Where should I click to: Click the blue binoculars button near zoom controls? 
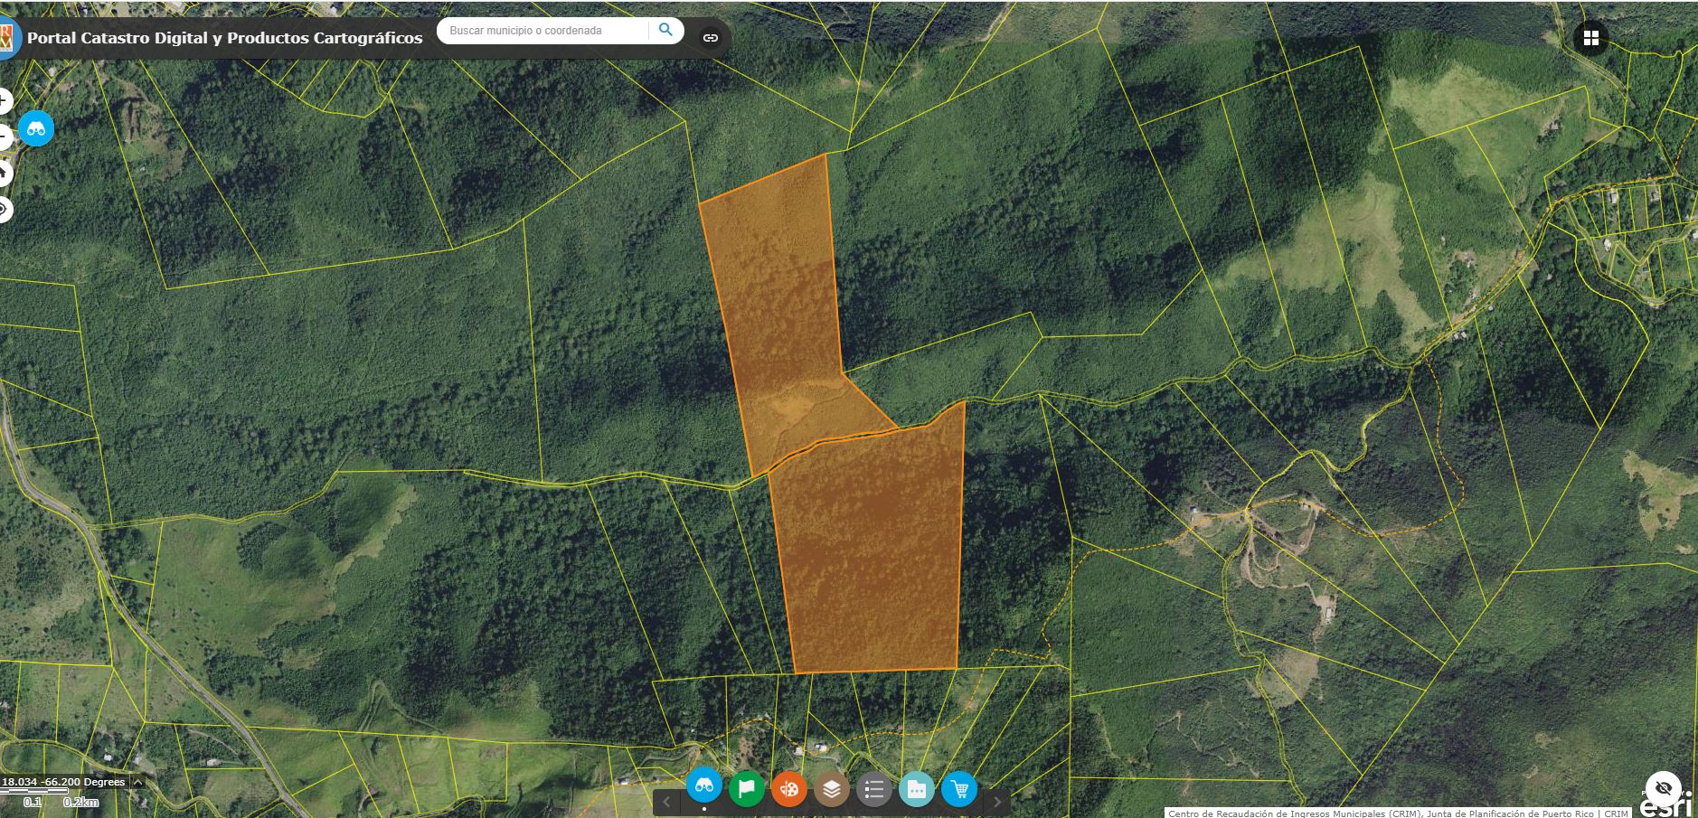pyautogui.click(x=36, y=129)
